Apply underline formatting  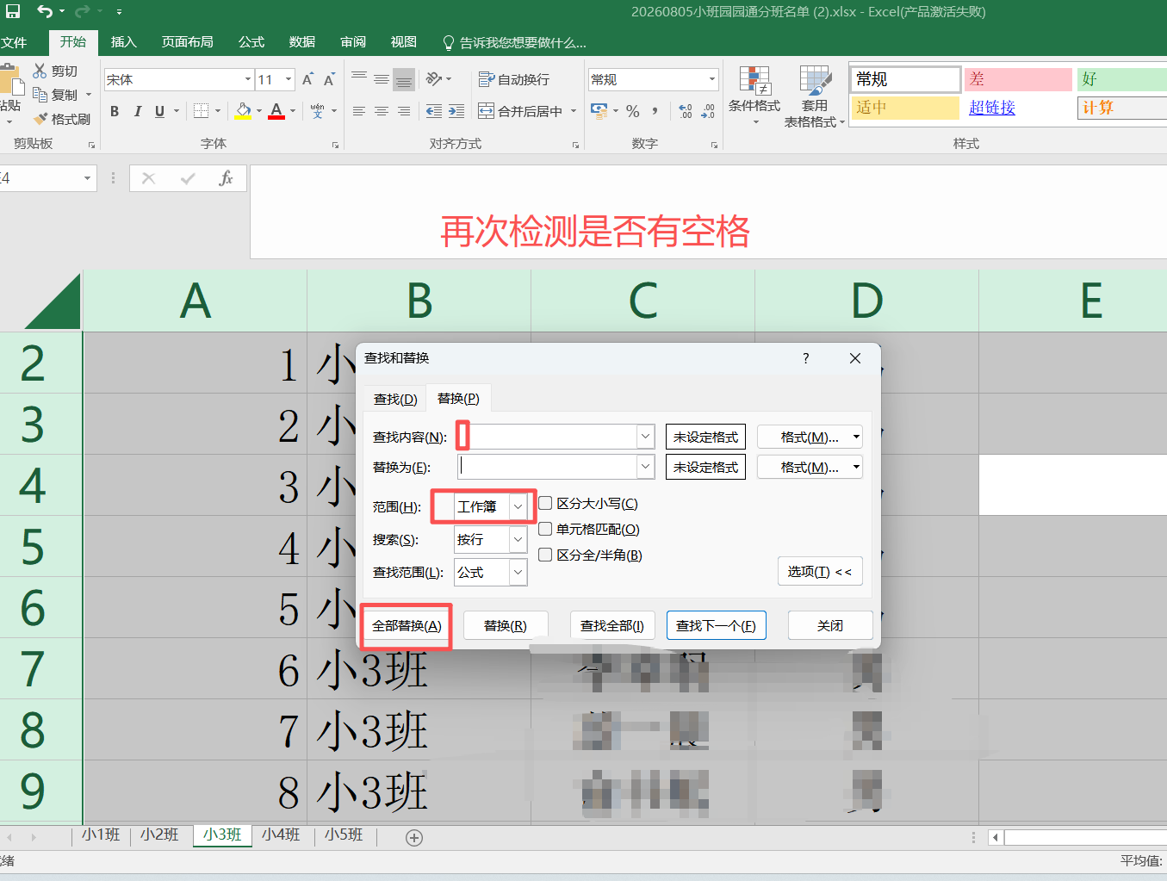pyautogui.click(x=159, y=111)
